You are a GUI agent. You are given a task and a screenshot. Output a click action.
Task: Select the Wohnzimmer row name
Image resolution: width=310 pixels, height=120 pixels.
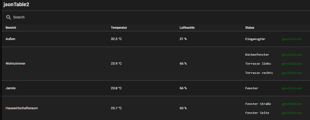[x=15, y=64]
